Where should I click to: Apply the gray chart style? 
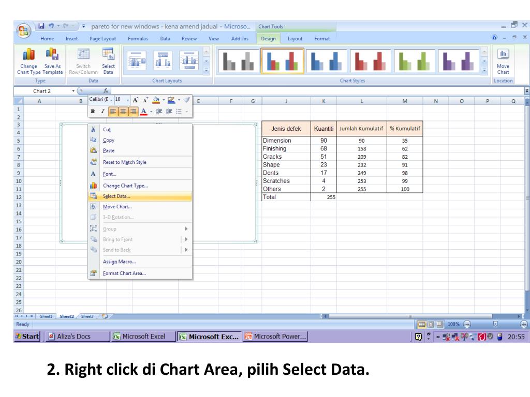tap(238, 61)
